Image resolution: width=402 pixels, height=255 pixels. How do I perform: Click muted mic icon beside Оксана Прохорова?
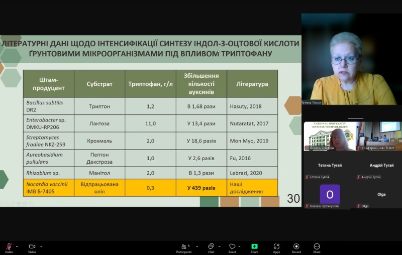click(x=307, y=206)
